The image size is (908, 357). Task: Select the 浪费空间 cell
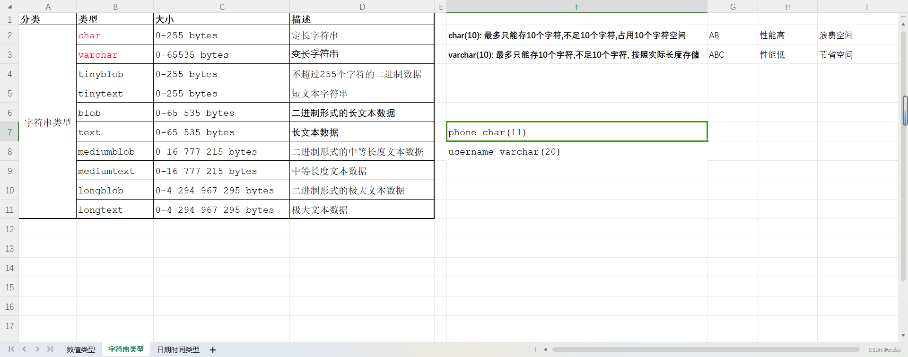[857, 35]
